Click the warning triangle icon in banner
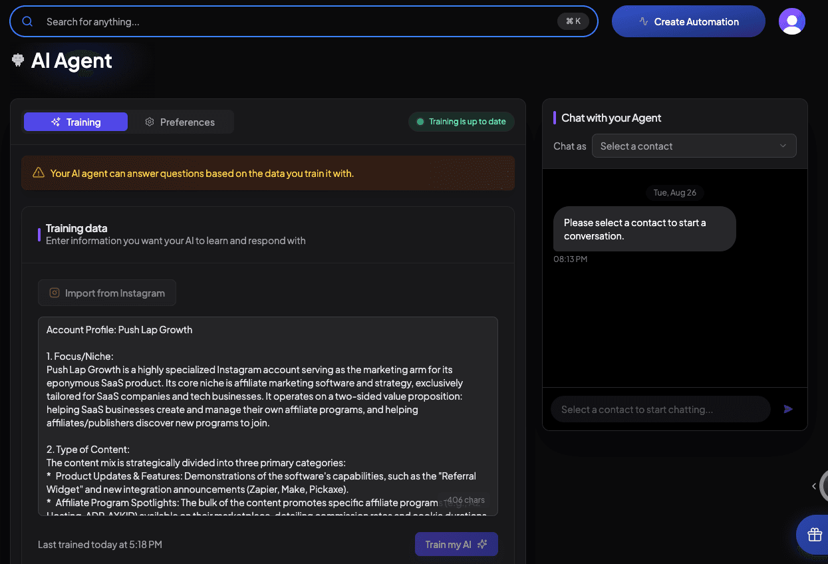The image size is (828, 564). [x=39, y=173]
